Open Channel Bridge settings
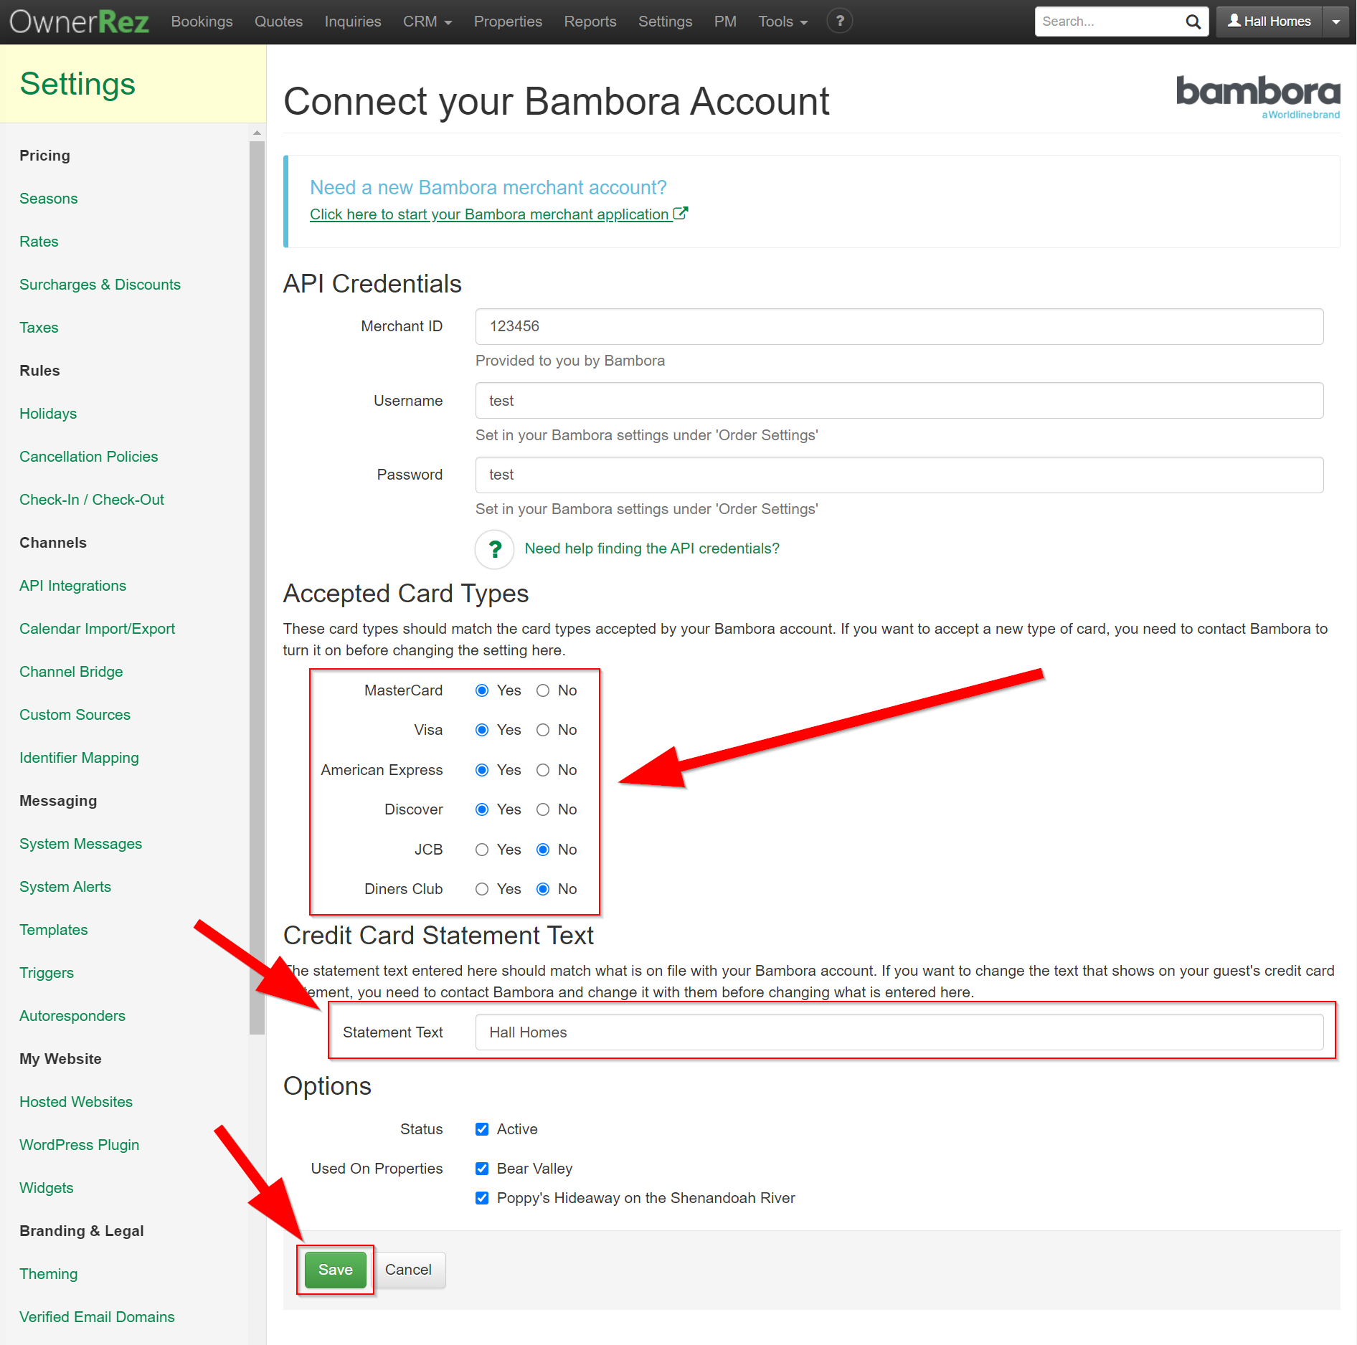This screenshot has height=1345, width=1357. [x=71, y=672]
